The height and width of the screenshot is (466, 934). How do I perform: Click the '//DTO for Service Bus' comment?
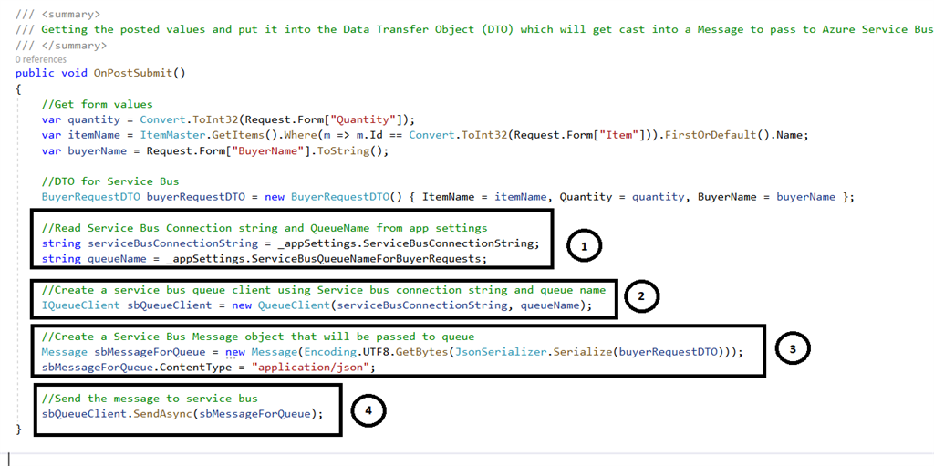[x=110, y=181]
